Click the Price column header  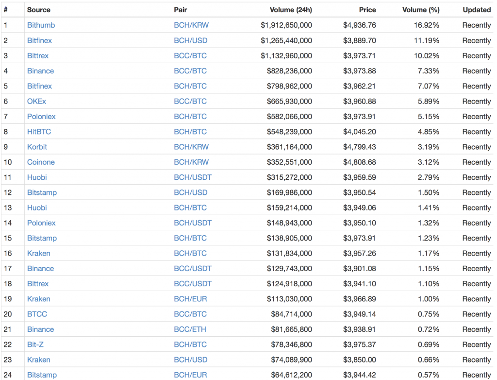click(367, 10)
